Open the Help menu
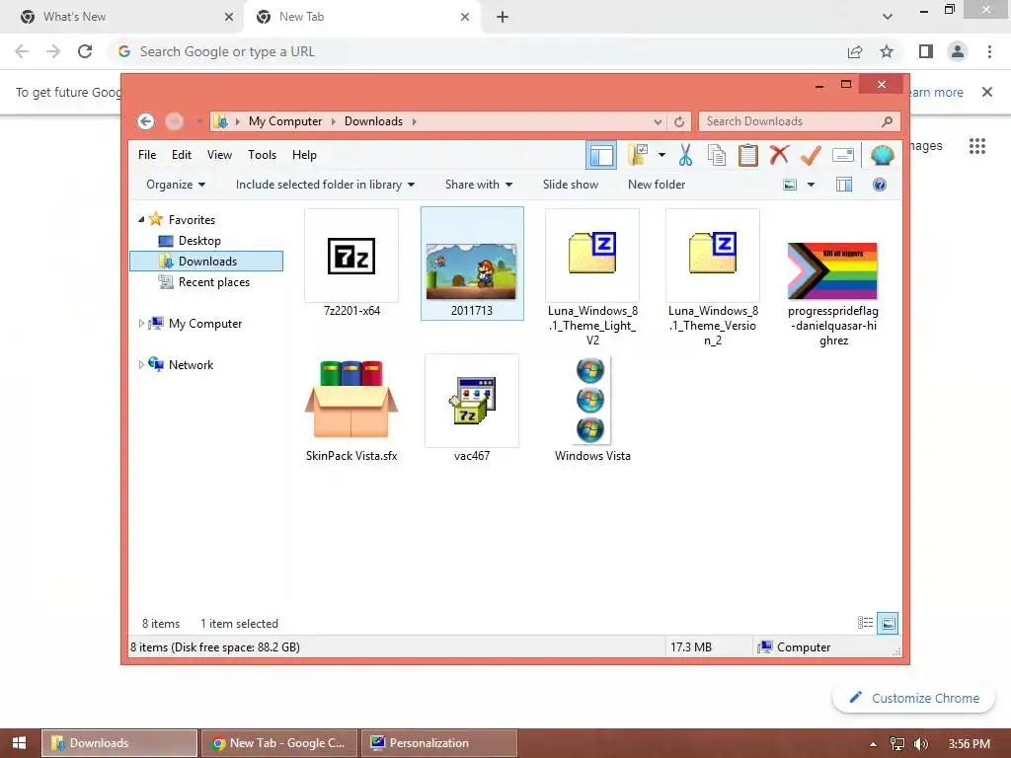Viewport: 1011px width, 758px height. point(304,155)
